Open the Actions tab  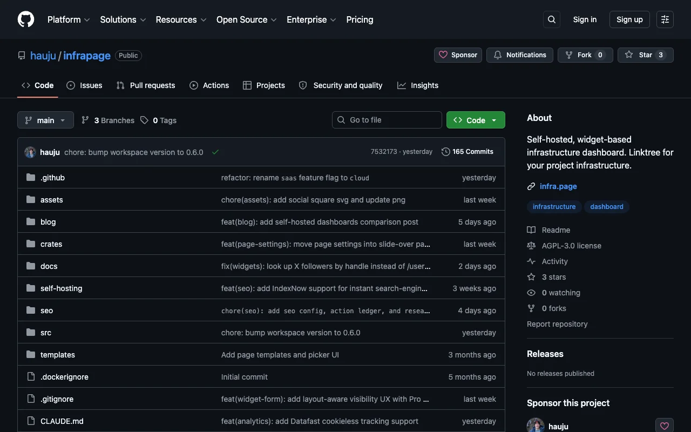(x=209, y=85)
